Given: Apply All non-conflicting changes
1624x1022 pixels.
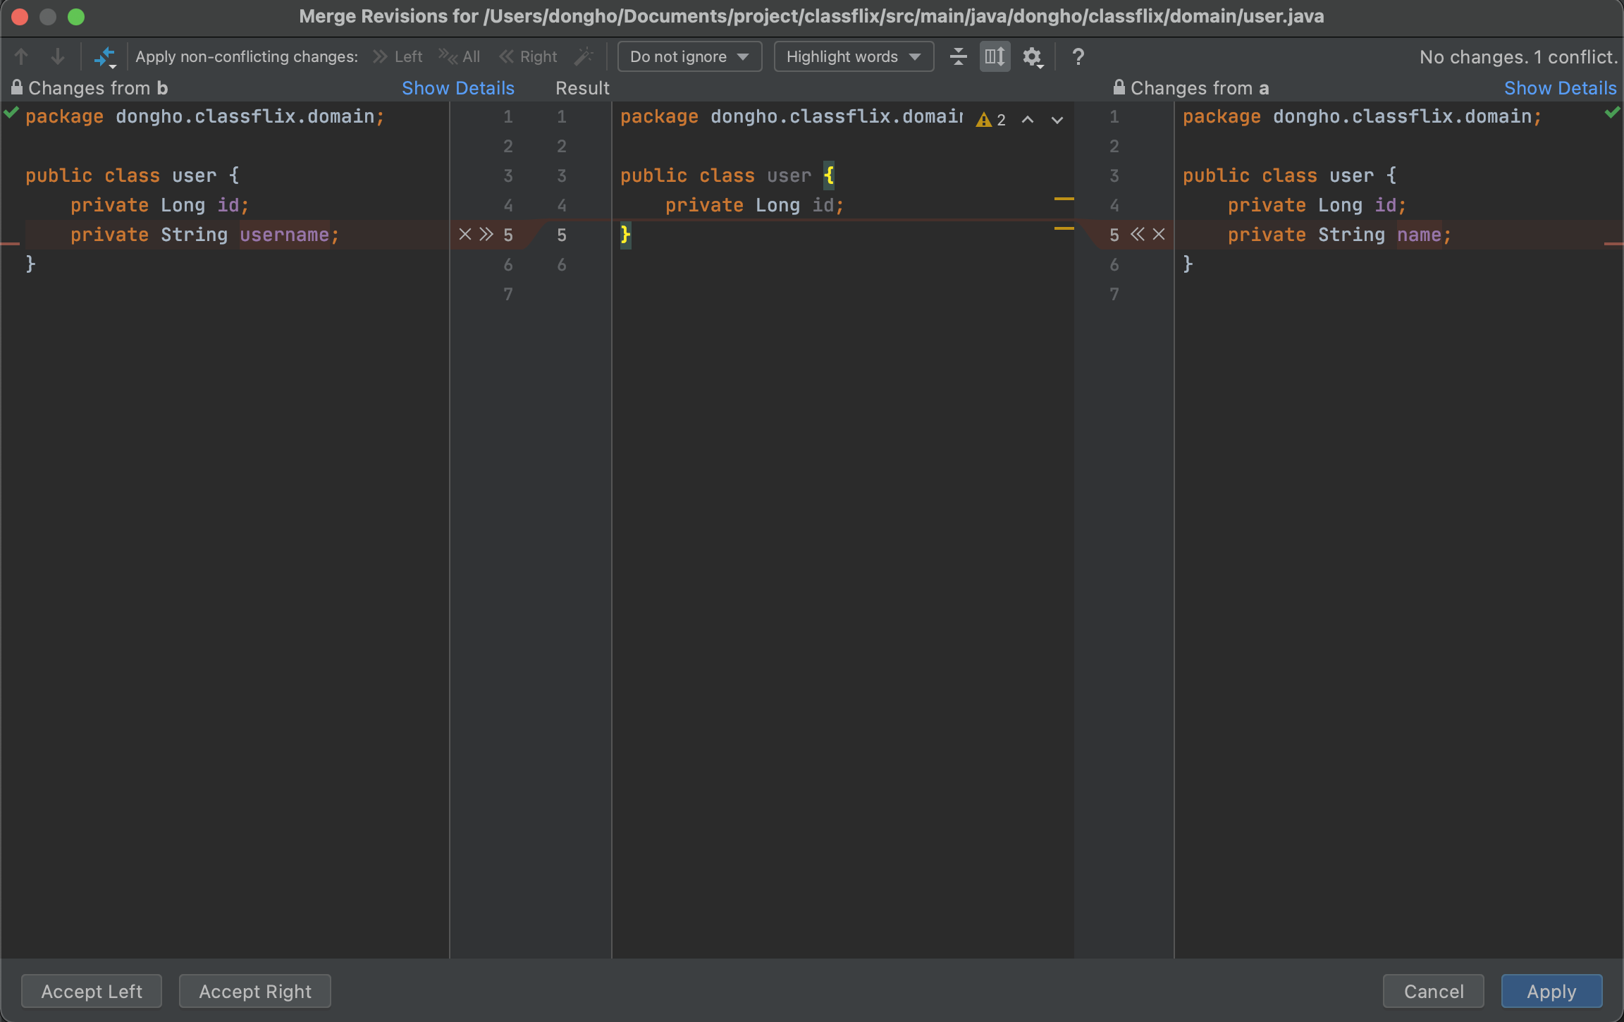Looking at the screenshot, I should pyautogui.click(x=460, y=56).
